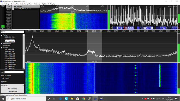
Task: Select the FM demodulator mode
Action: pyautogui.click(x=9, y=7)
